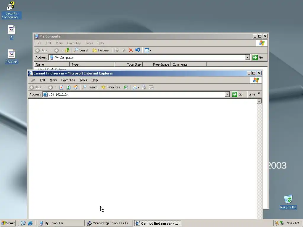Stop page loading in Internet Explorer
This screenshot has height=227, width=303.
tap(62, 87)
